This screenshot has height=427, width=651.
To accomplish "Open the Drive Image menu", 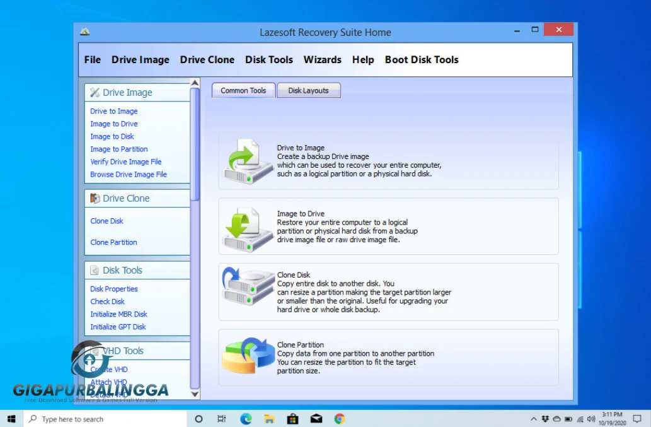I will coord(141,60).
